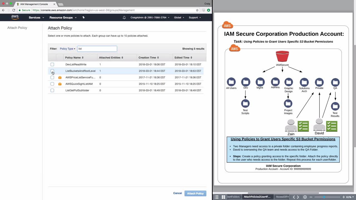
Task: Check the AWSPriceListServiceFullAccess policy checkbox
Action: point(52,77)
